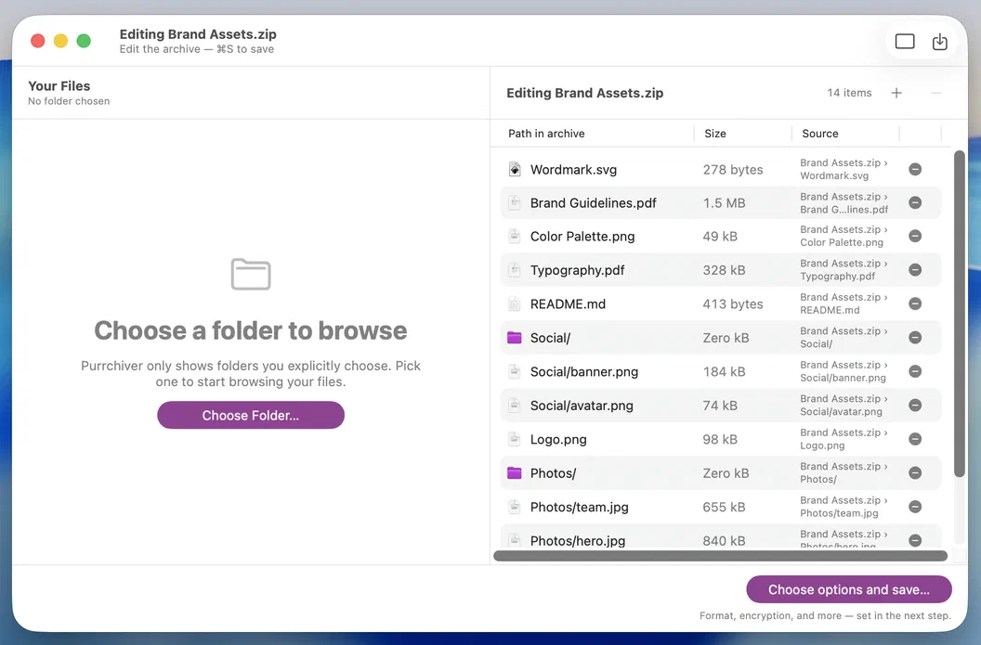Click the plus icon to add items

click(x=896, y=93)
